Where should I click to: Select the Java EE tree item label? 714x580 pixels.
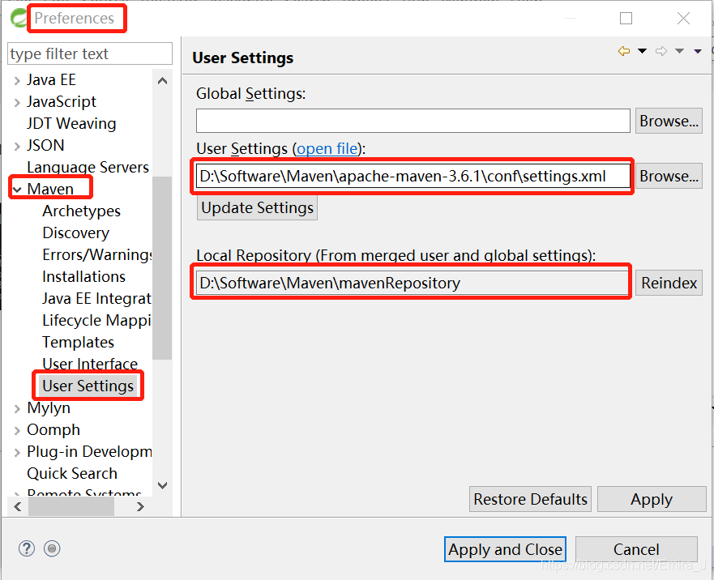[x=51, y=79]
